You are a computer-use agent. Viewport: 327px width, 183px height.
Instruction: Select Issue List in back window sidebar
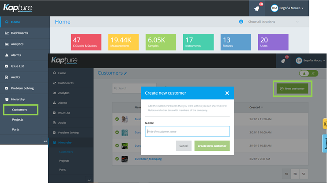point(25,66)
